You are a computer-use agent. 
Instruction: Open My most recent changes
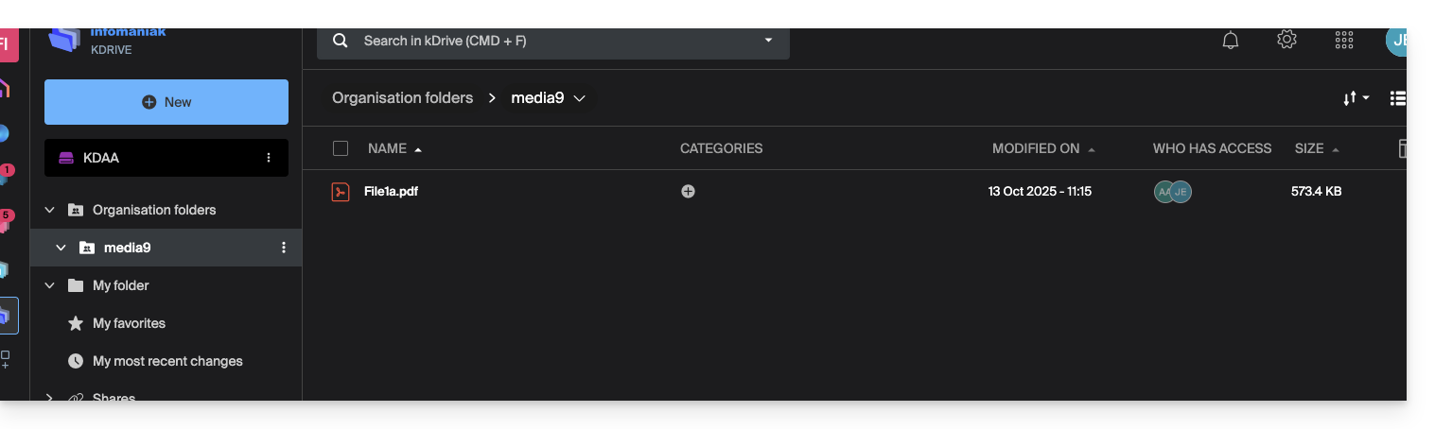tap(167, 361)
